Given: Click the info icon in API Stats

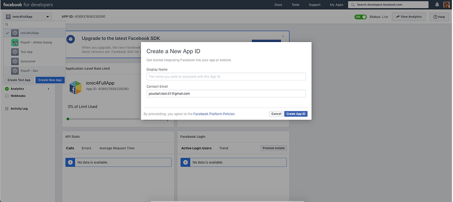Looking at the screenshot, I should pos(70,162).
